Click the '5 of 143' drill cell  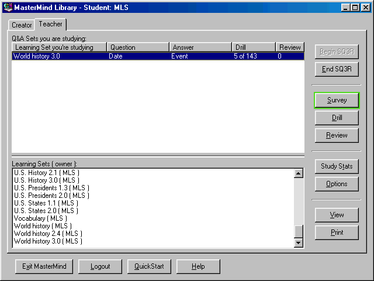click(245, 56)
